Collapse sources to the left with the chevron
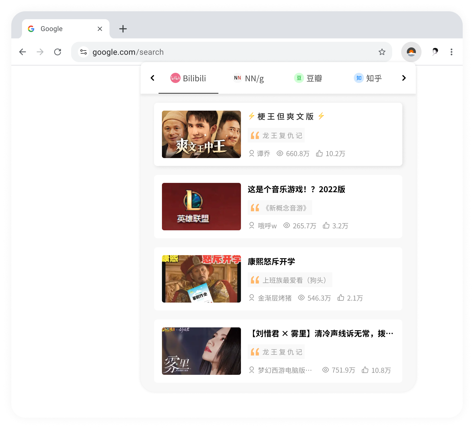474x429 pixels. [x=152, y=78]
